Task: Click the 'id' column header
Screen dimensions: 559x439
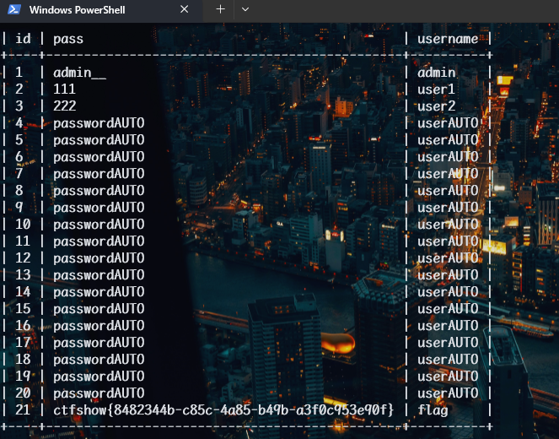Action: [x=23, y=39]
